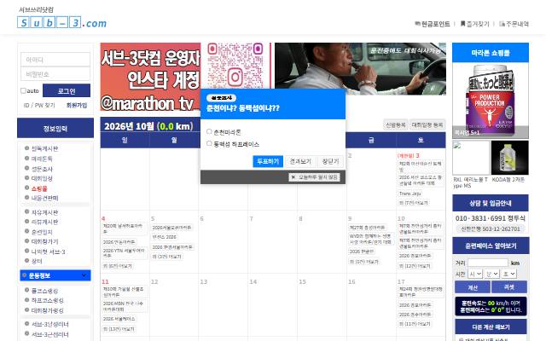Open 나의첫 서브-3 in the sidebar
546x341 pixels.
(48, 251)
